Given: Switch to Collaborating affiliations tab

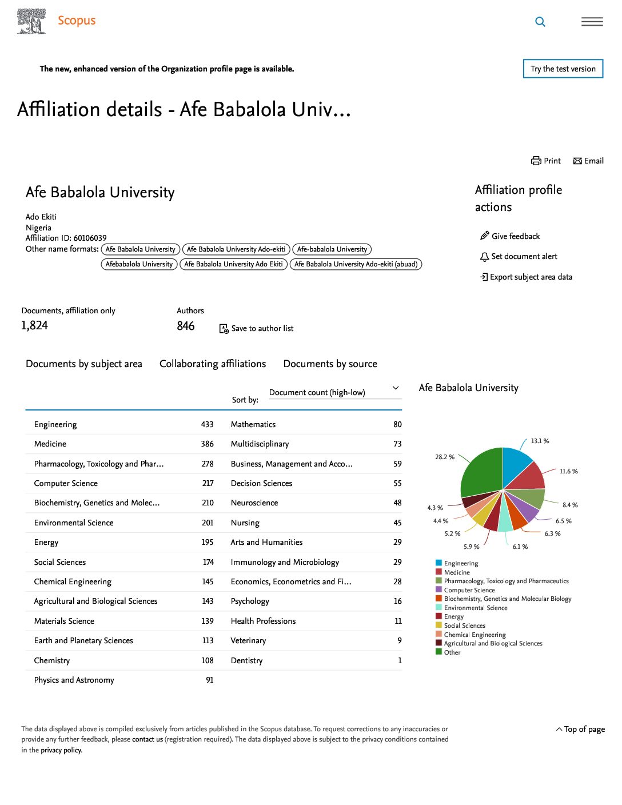Looking at the screenshot, I should (x=213, y=364).
